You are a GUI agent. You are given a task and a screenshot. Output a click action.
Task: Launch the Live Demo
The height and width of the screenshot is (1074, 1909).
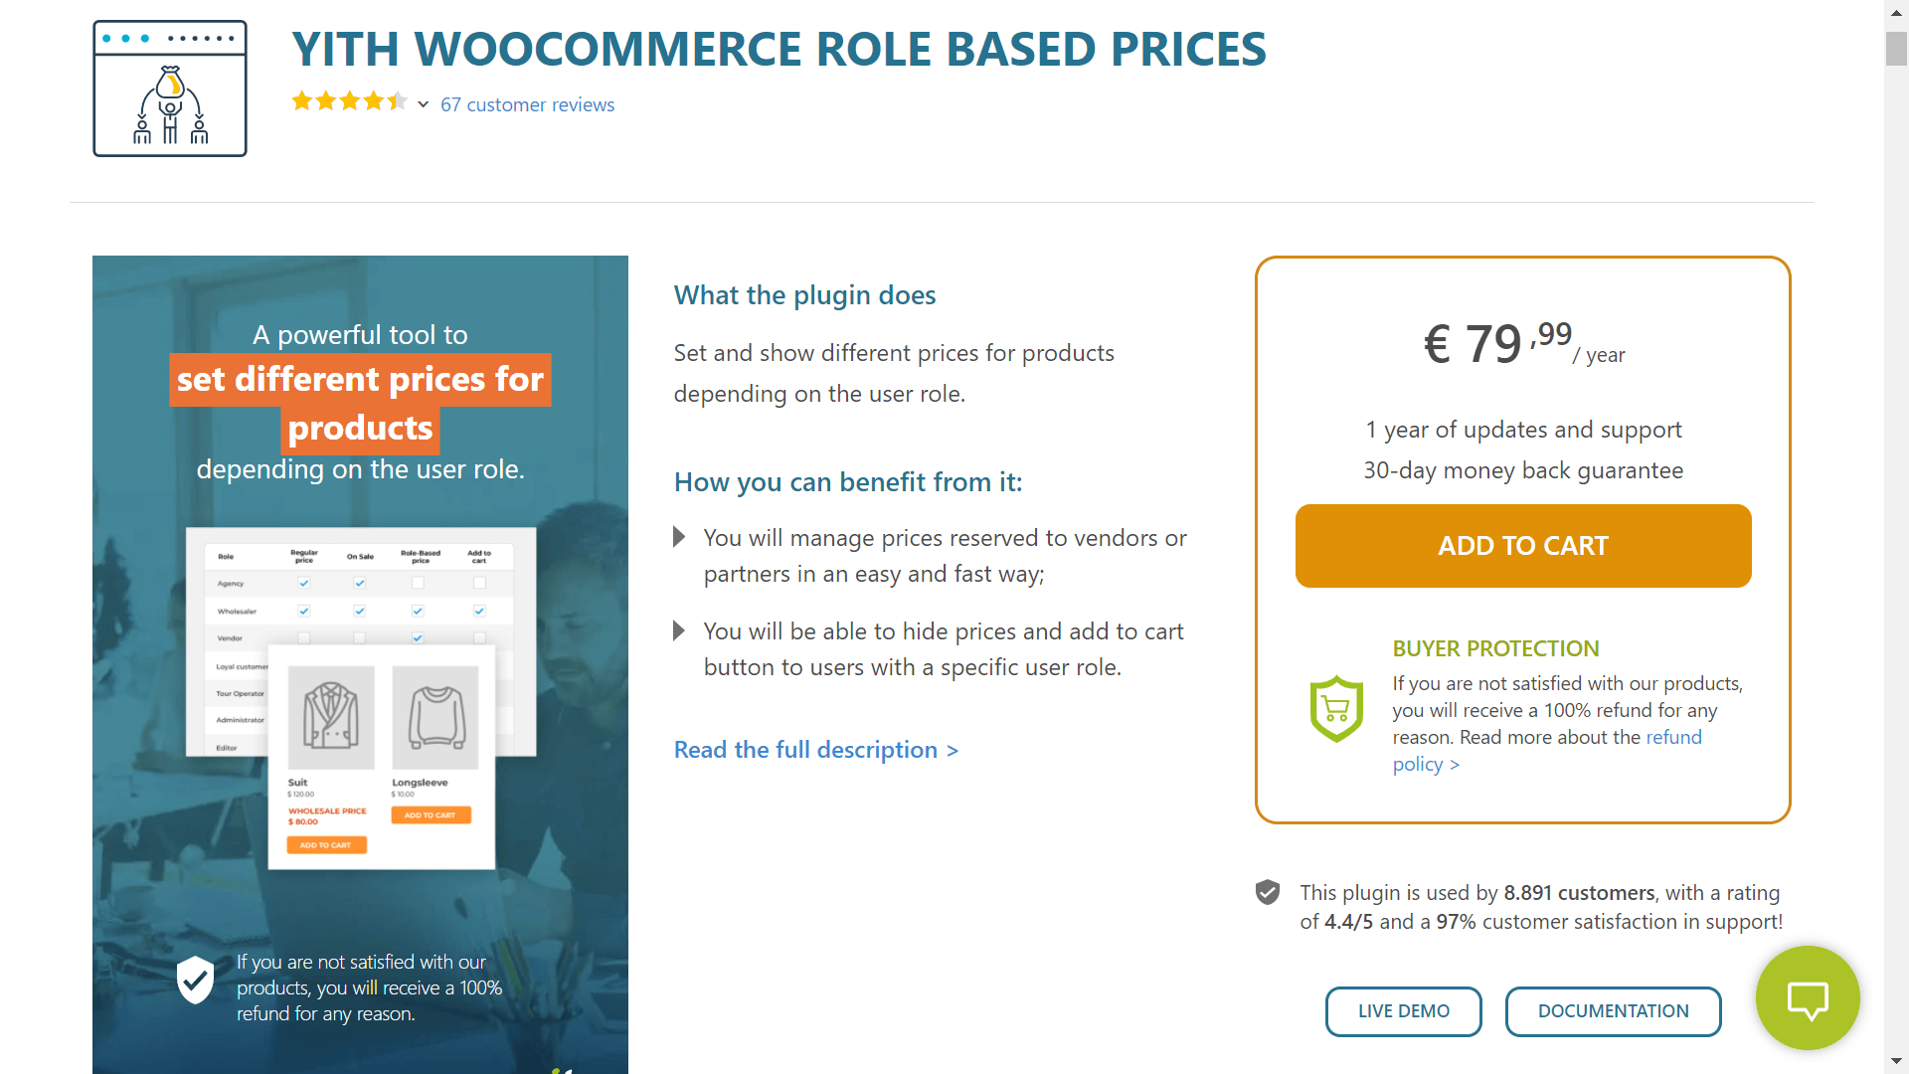pyautogui.click(x=1404, y=1011)
